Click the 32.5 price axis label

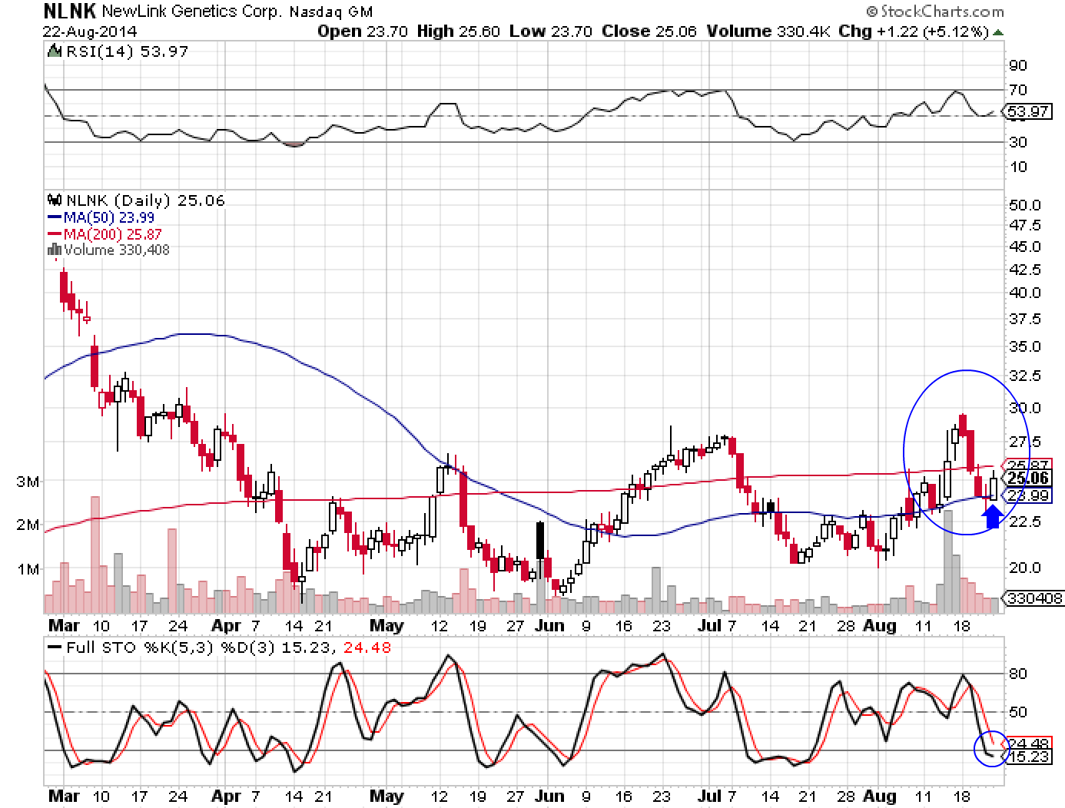coord(1024,376)
